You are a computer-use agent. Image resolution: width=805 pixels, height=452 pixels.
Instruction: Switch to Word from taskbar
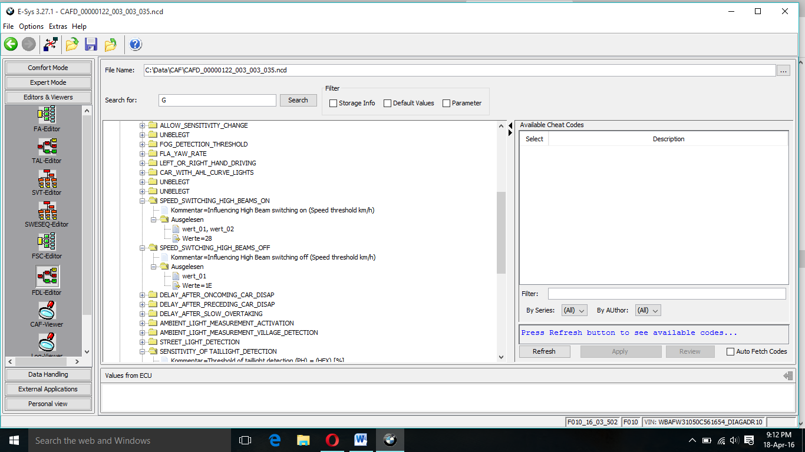[x=361, y=440]
